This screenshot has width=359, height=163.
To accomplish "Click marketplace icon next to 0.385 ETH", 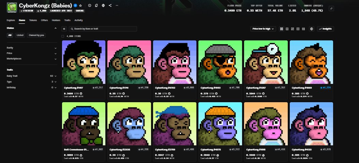I will point(308,93).
